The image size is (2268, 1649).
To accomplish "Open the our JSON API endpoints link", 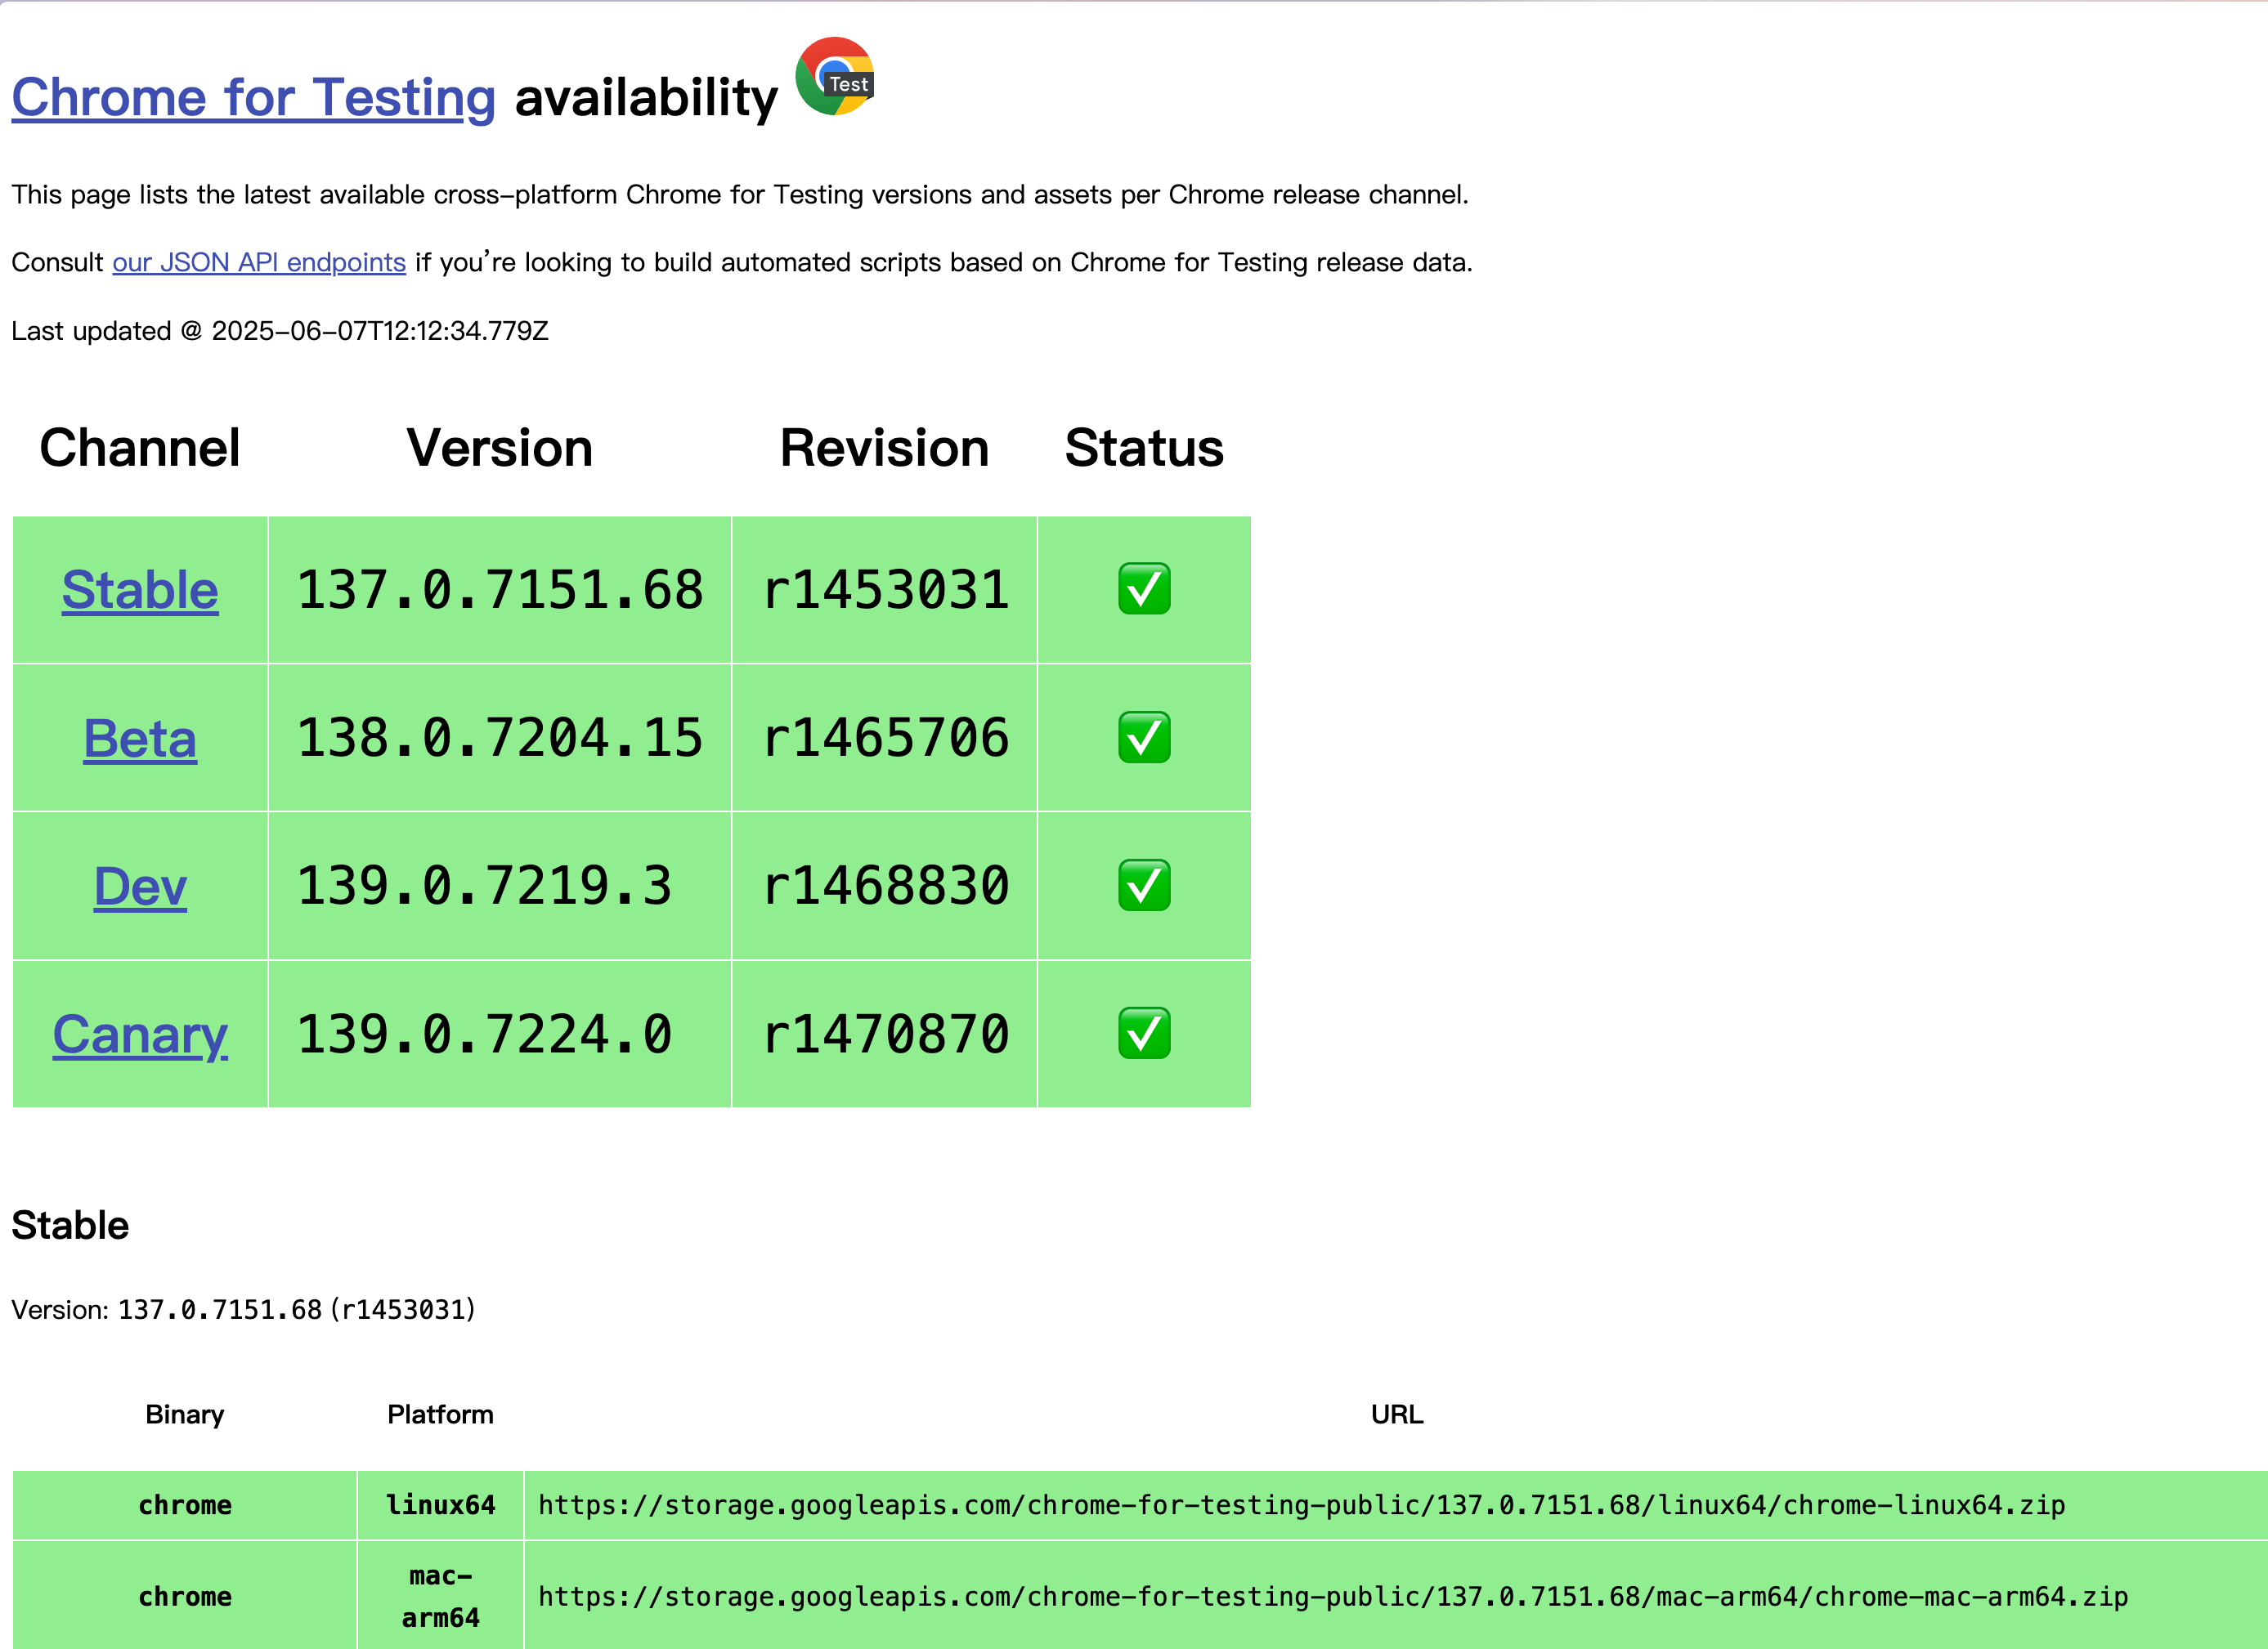I will [259, 263].
